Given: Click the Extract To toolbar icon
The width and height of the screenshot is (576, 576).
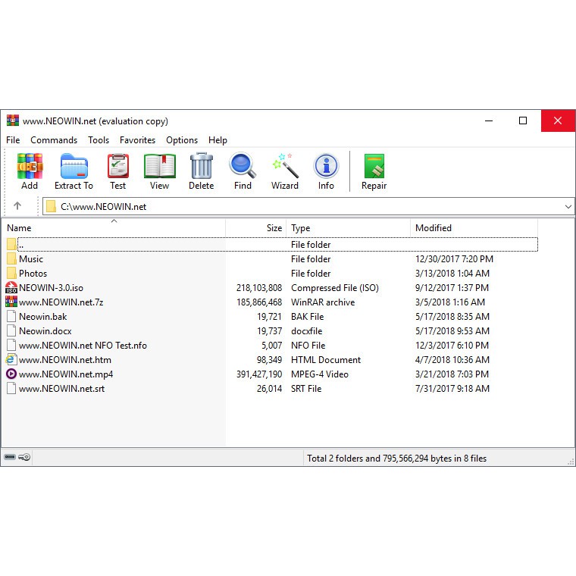Looking at the screenshot, I should pyautogui.click(x=74, y=171).
